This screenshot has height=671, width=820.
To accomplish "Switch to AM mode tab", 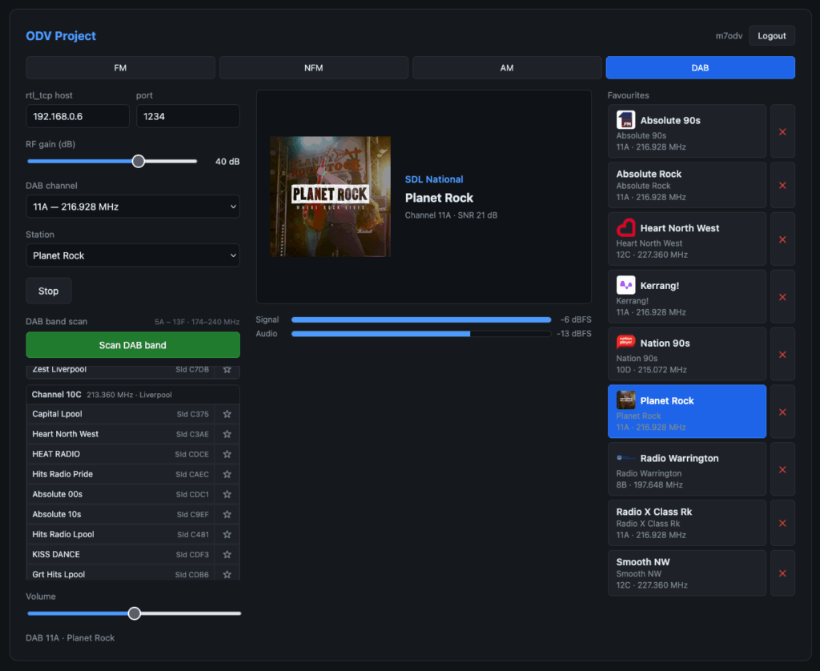I will pos(507,67).
